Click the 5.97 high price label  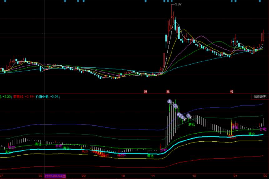click(178, 4)
